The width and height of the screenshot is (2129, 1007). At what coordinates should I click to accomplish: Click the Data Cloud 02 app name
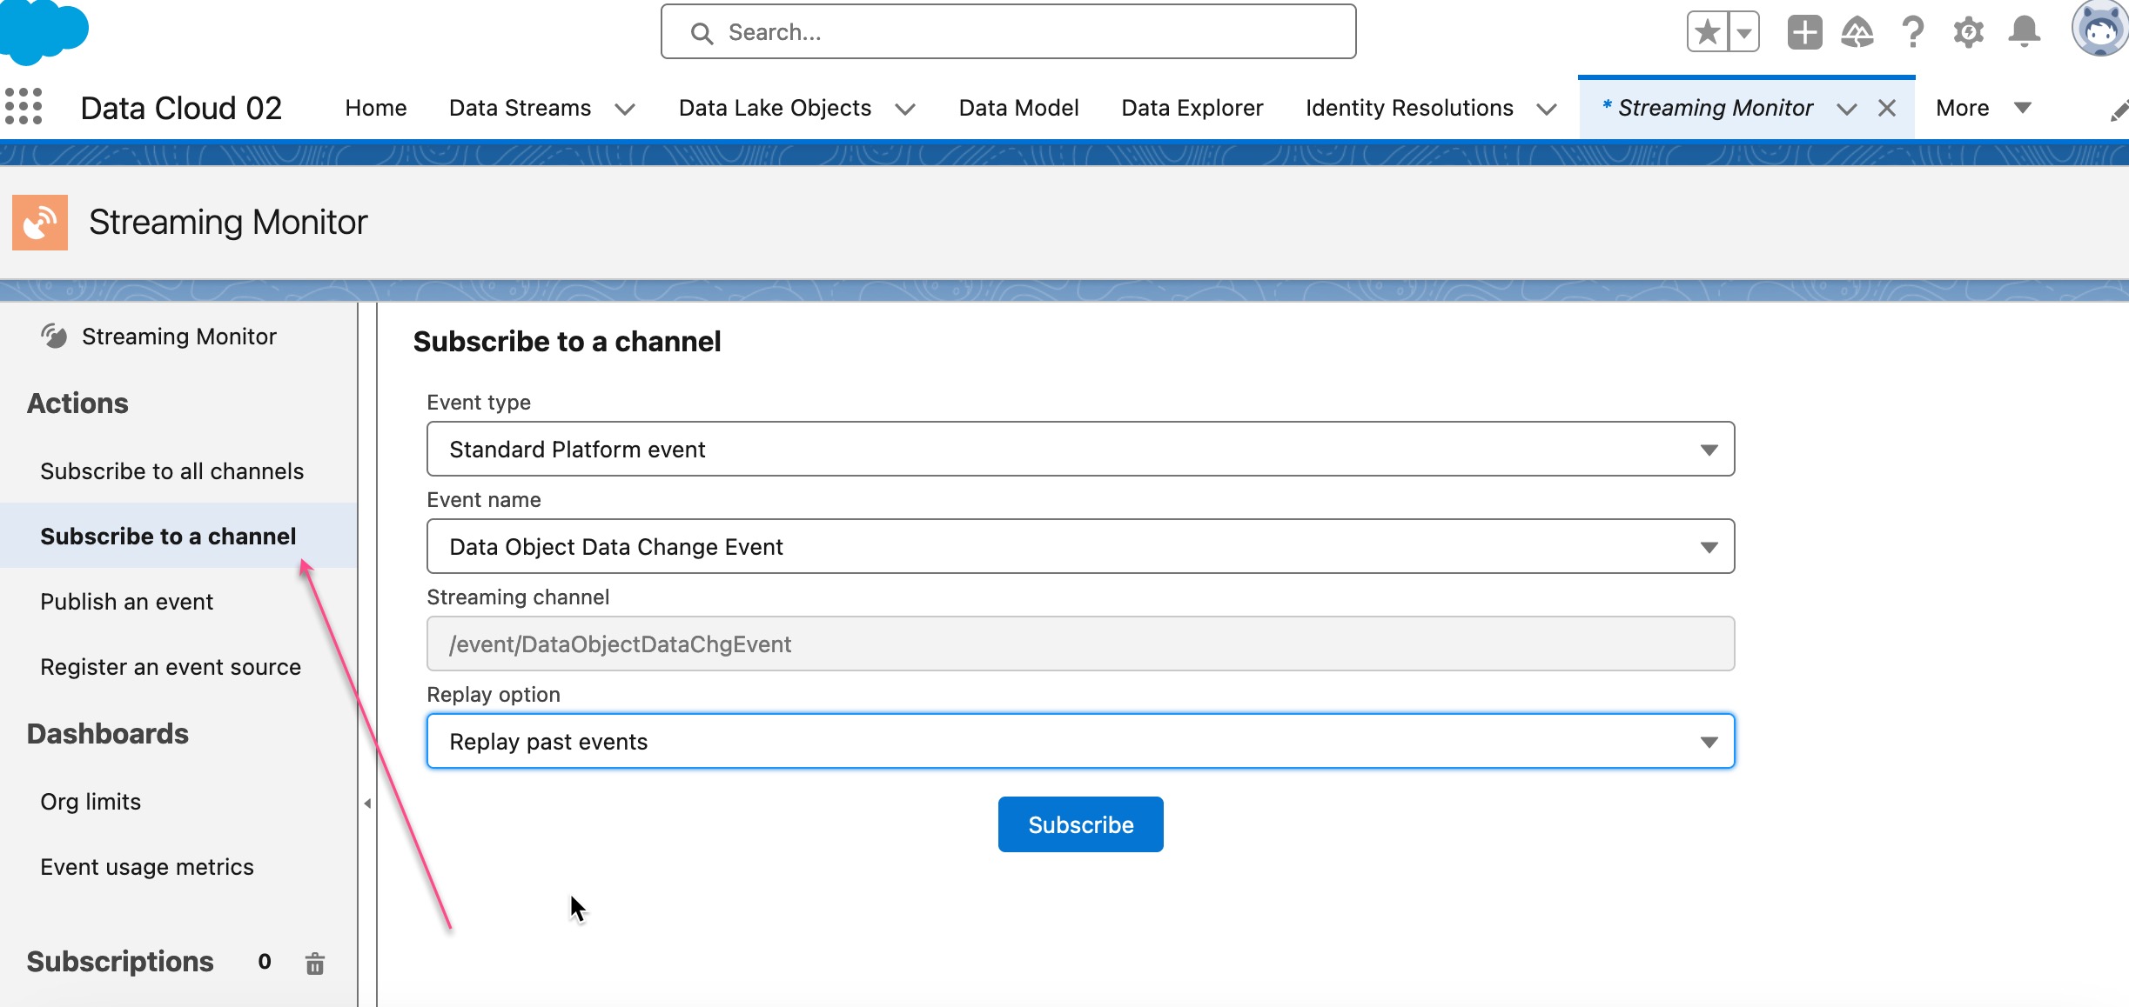(181, 108)
